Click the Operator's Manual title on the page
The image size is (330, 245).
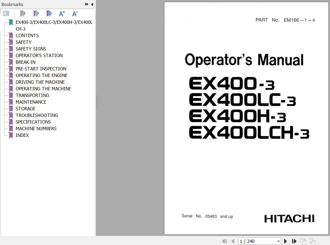pos(244,60)
